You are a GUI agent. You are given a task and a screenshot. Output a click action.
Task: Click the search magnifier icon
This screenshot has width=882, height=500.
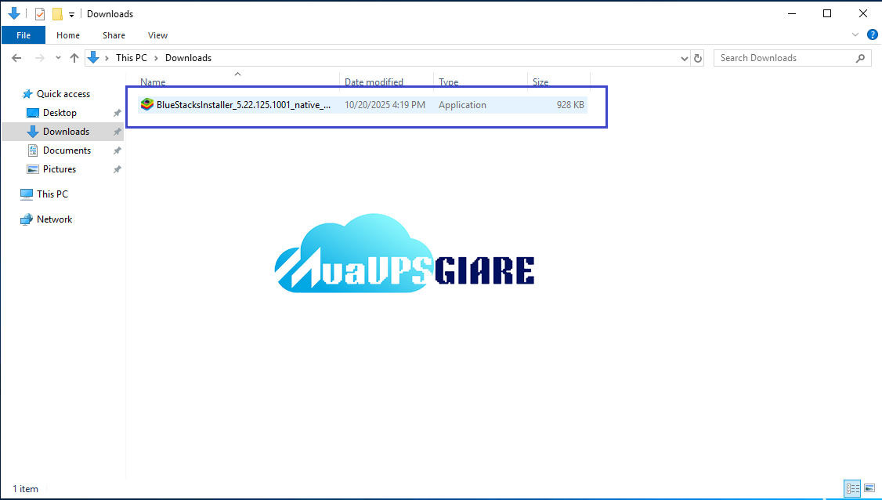tap(860, 58)
